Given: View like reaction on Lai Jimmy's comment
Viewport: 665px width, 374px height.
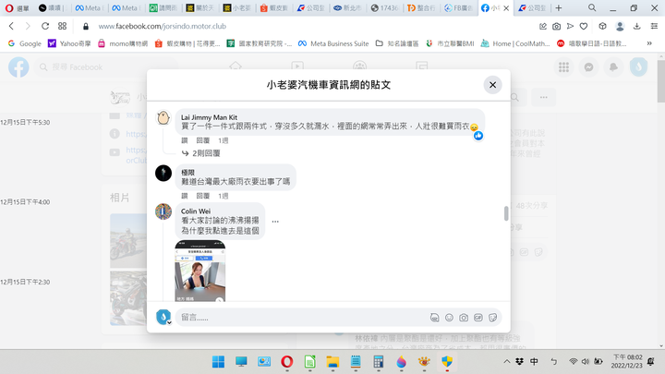Looking at the screenshot, I should (x=478, y=136).
